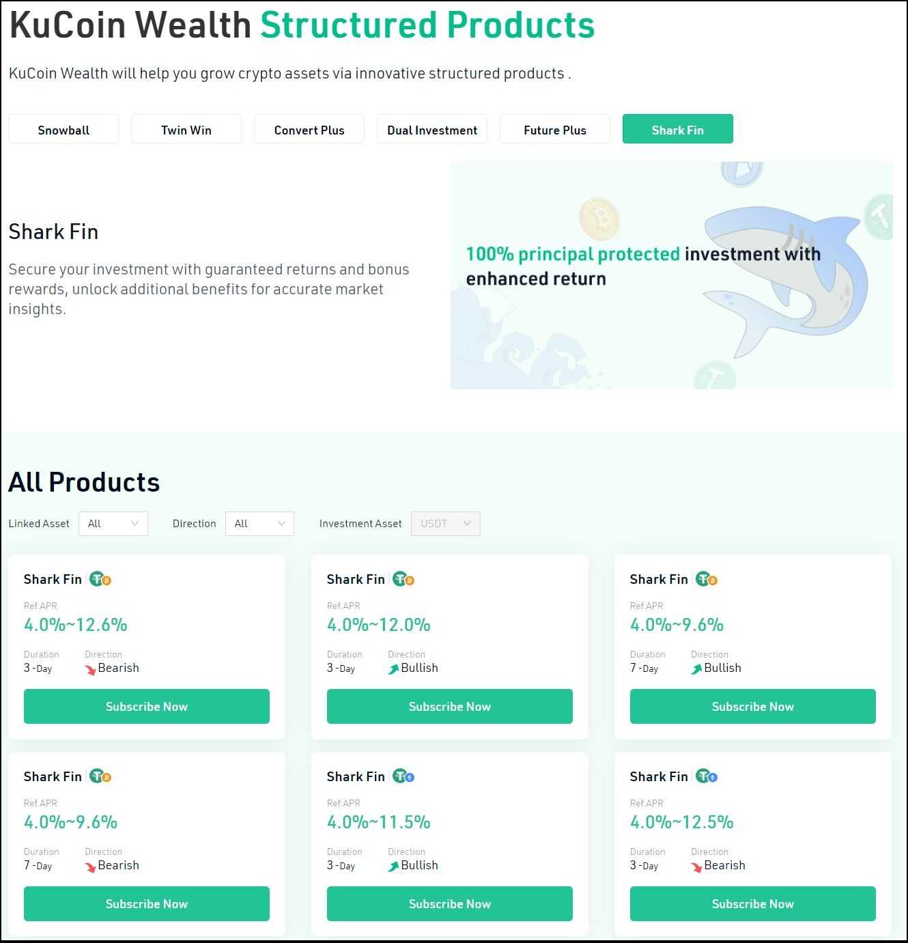Open the Future Plus tab
Screen dimensions: 908x943
point(554,129)
